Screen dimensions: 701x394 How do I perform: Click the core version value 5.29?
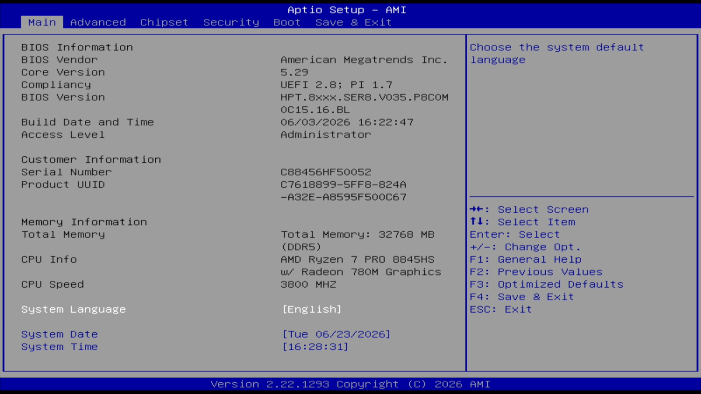294,72
